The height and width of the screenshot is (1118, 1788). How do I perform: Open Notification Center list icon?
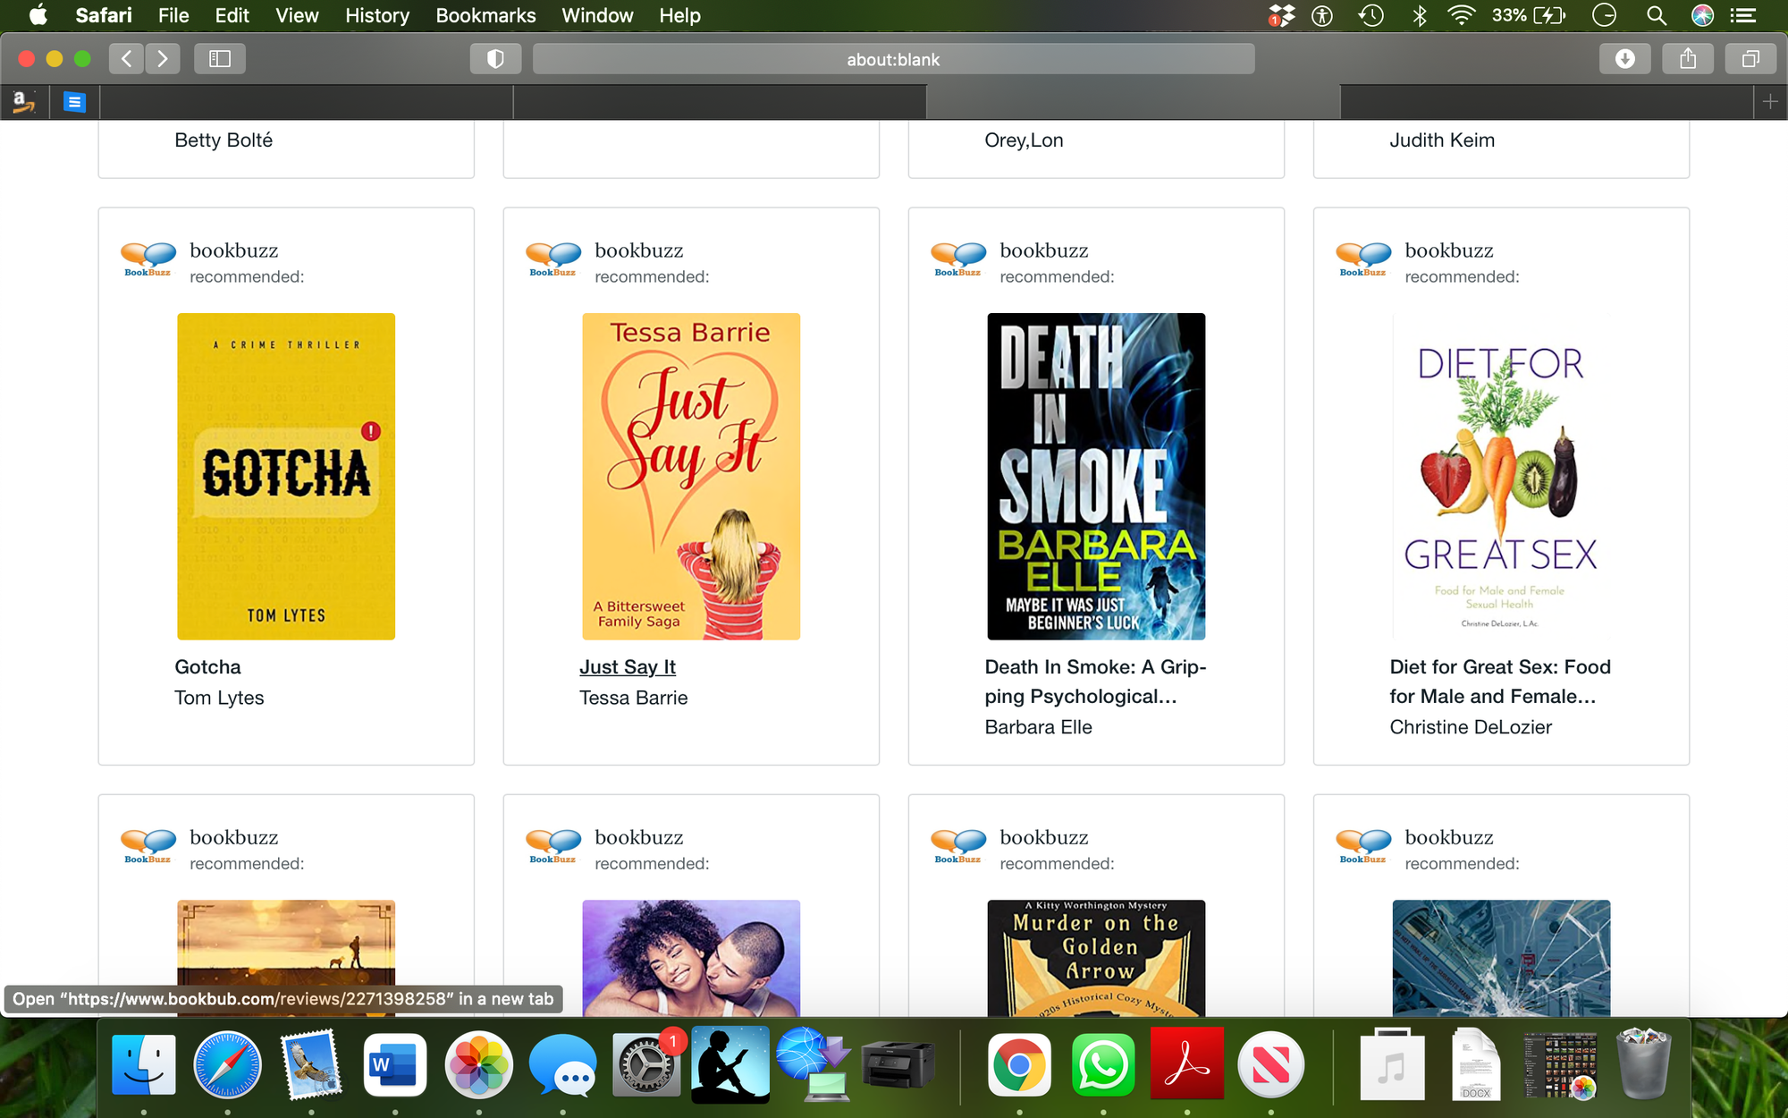click(1743, 15)
